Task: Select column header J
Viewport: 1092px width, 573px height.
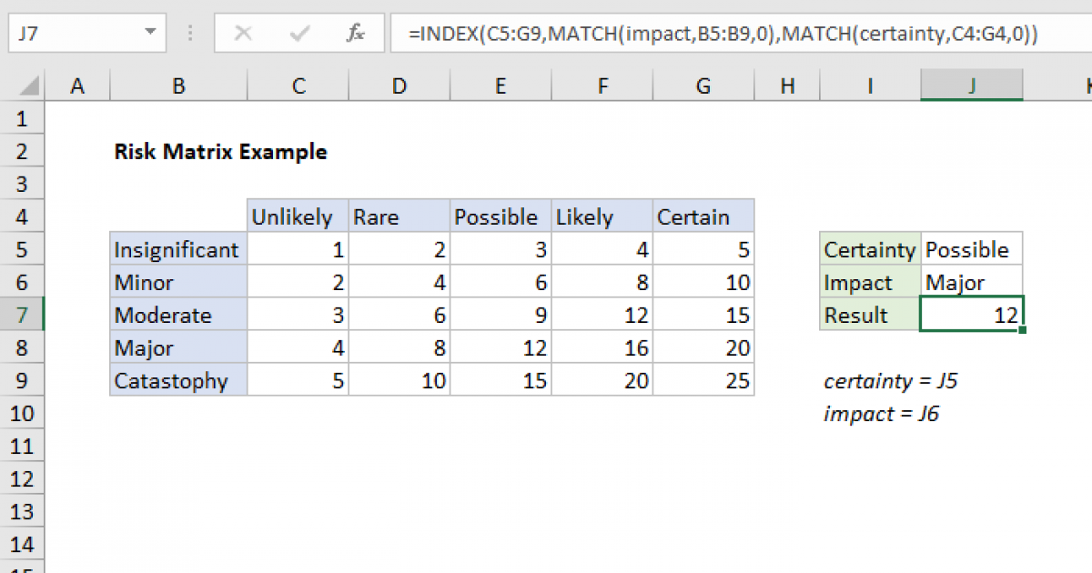Action: click(971, 85)
